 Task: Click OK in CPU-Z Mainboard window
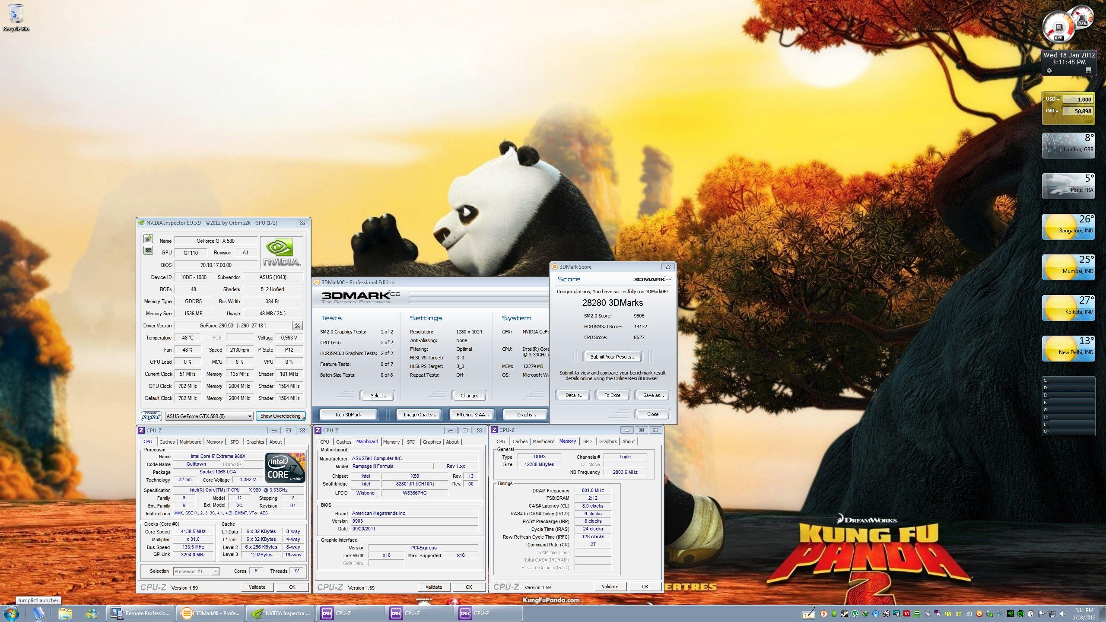[x=469, y=587]
